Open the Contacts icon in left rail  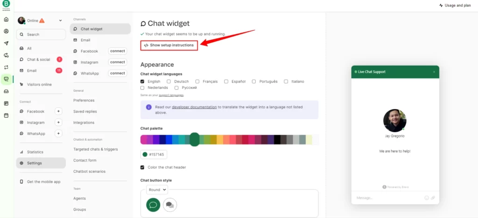(6, 31)
